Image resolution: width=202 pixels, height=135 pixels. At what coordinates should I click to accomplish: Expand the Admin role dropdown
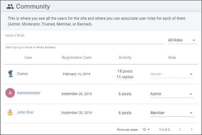click(172, 94)
